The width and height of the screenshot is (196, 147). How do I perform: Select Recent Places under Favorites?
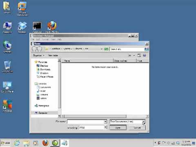[45, 77]
